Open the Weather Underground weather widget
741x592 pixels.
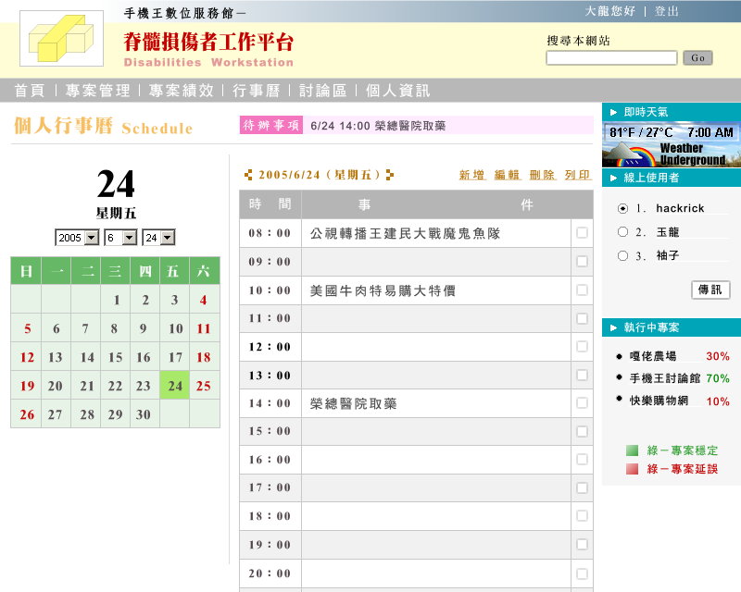point(671,144)
